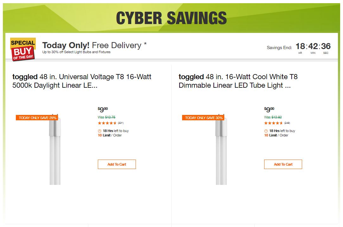
Task: Click the $9.00 price of the Daylight tube
Action: pyautogui.click(x=103, y=110)
